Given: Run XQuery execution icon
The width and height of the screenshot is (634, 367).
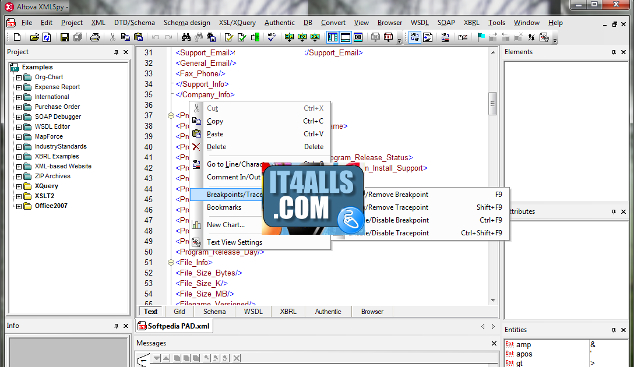Looking at the screenshot, I should pyautogui.click(x=315, y=37).
